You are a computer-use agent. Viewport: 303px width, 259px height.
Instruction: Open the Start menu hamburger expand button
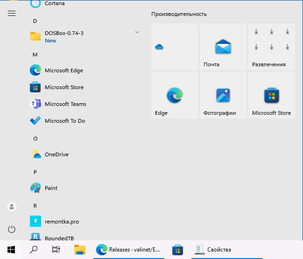[12, 14]
